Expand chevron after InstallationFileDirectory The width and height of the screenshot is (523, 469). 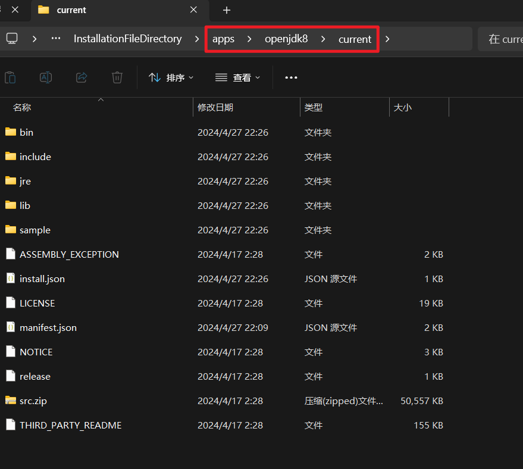click(197, 39)
